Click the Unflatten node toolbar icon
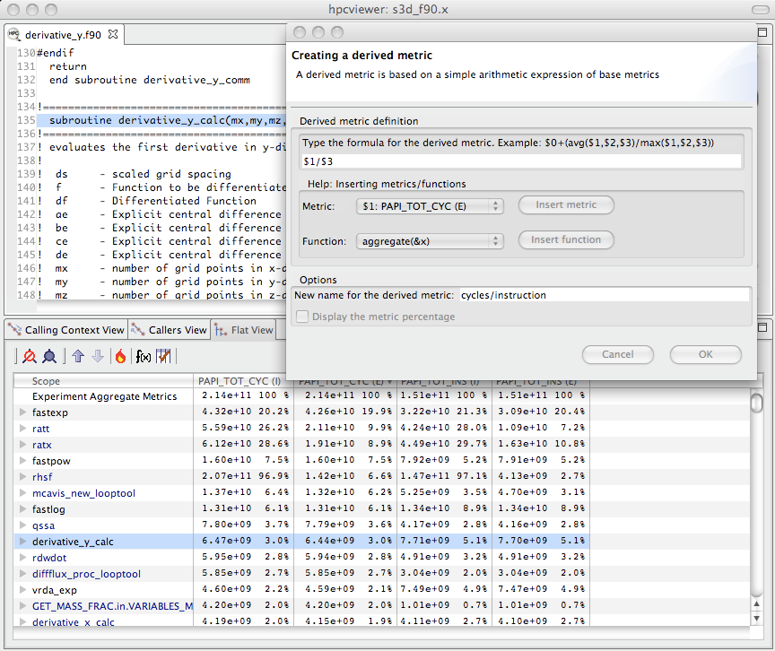775x651 pixels. click(49, 356)
